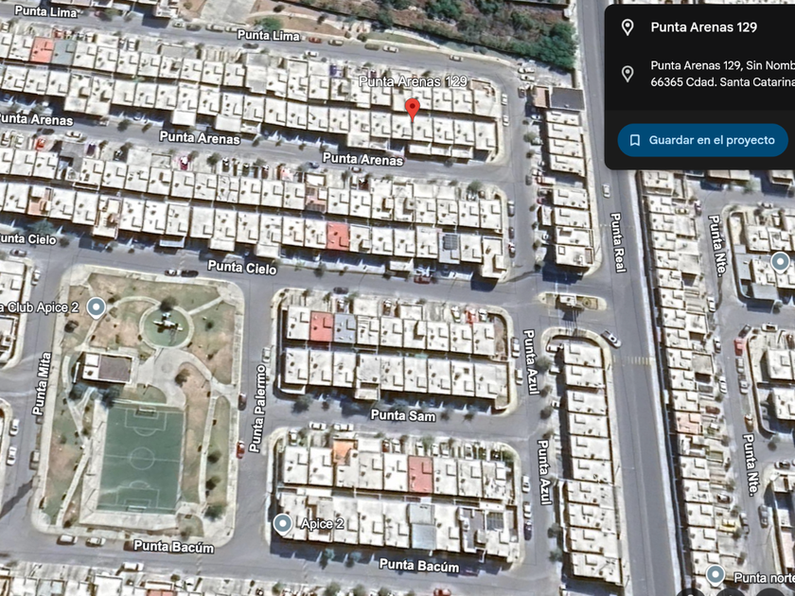Image resolution: width=795 pixels, height=596 pixels.
Task: Open the Apice 2 place marker
Action: click(282, 523)
